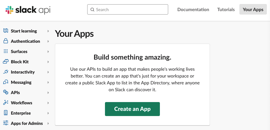Expand the Start learning arrow

pos(48,31)
